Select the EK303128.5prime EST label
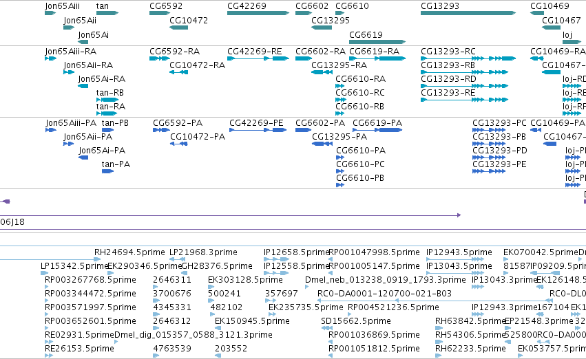The height and width of the screenshot is (359, 586). (245, 280)
